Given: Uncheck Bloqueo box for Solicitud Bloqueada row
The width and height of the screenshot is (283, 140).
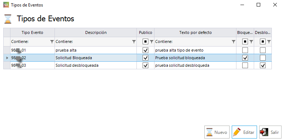Looking at the screenshot, I should [245, 58].
